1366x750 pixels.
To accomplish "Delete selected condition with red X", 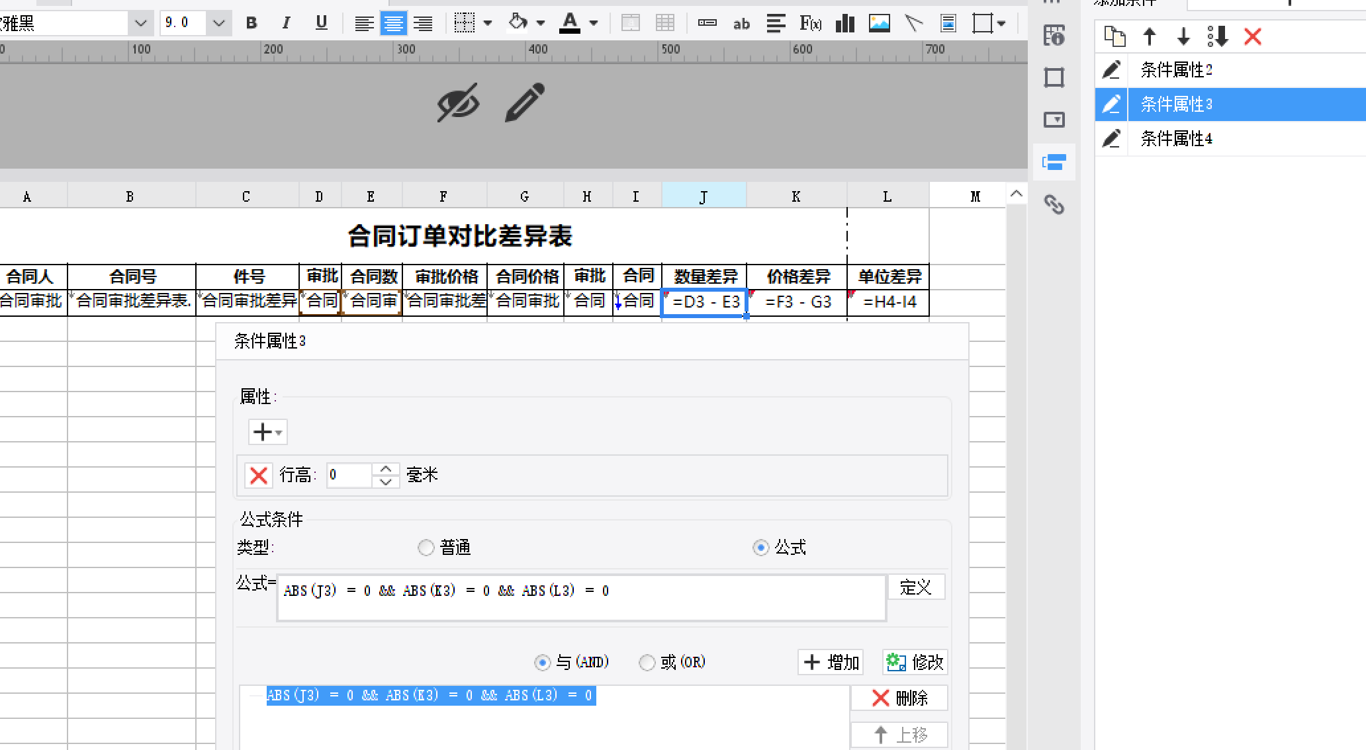I will [1253, 36].
